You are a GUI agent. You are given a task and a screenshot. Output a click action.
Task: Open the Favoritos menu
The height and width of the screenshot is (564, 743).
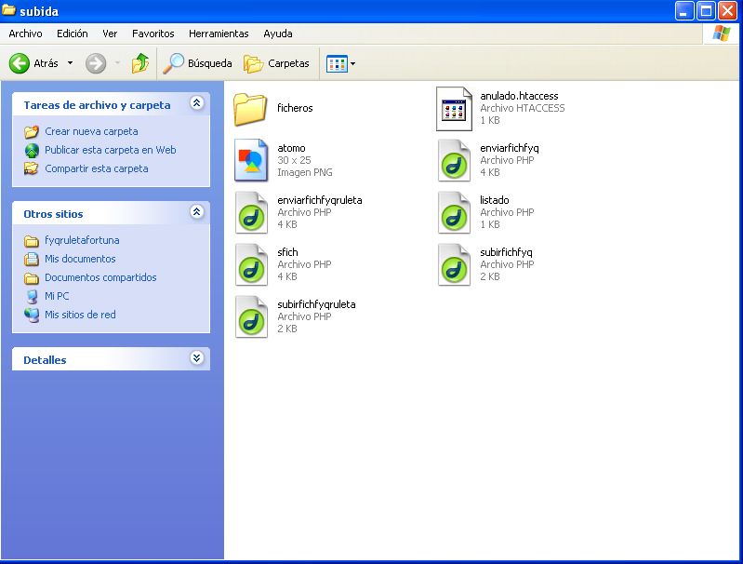(x=153, y=34)
